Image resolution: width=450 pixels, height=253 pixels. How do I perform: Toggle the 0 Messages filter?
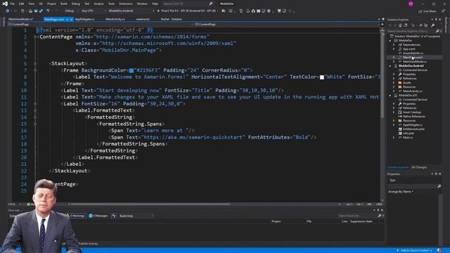(98, 216)
